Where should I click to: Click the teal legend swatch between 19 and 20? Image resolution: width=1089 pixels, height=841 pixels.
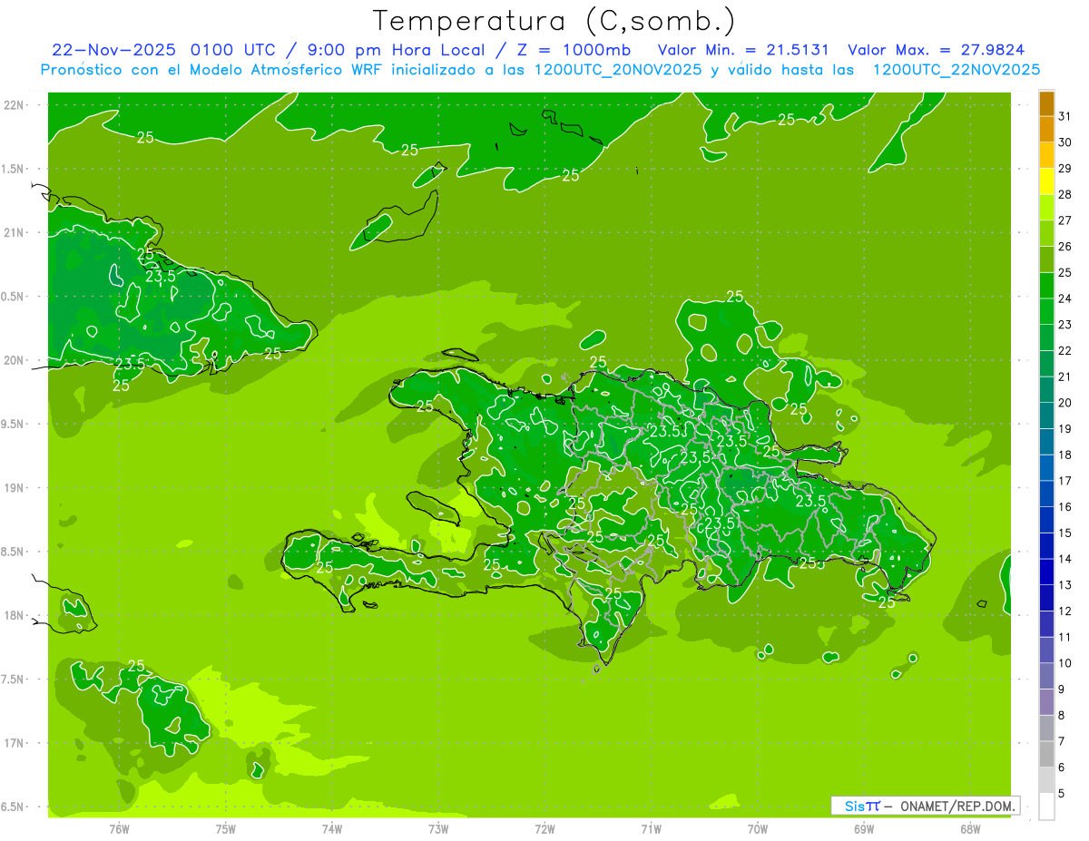pos(1046,416)
